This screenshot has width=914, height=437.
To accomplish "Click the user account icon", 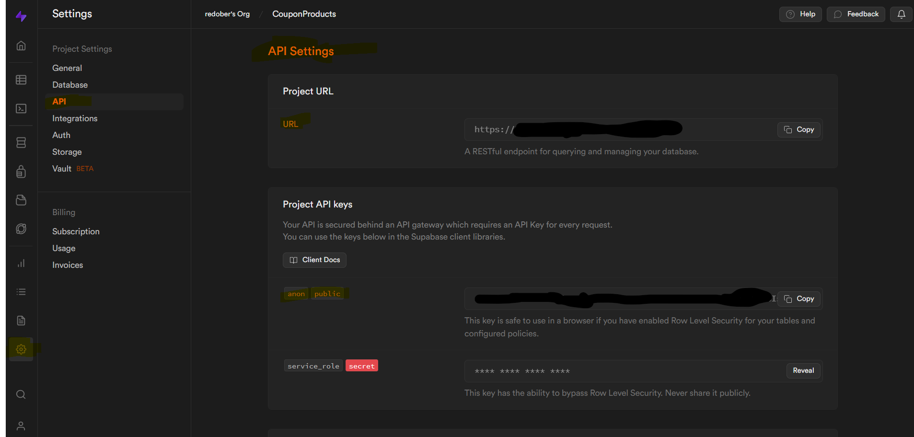I will pyautogui.click(x=21, y=425).
